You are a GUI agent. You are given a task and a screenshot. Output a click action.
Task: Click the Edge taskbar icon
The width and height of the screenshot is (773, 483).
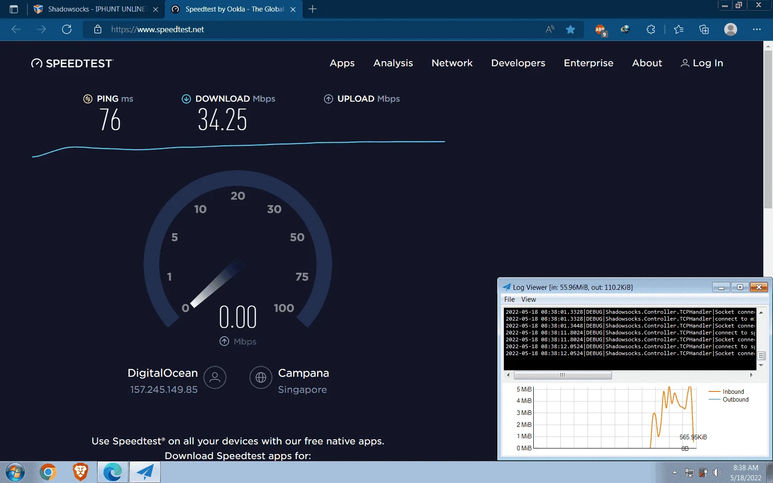tap(113, 472)
